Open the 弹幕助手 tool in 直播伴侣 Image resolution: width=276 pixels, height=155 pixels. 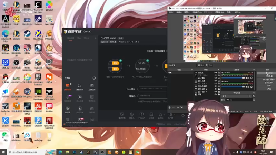[68, 87]
